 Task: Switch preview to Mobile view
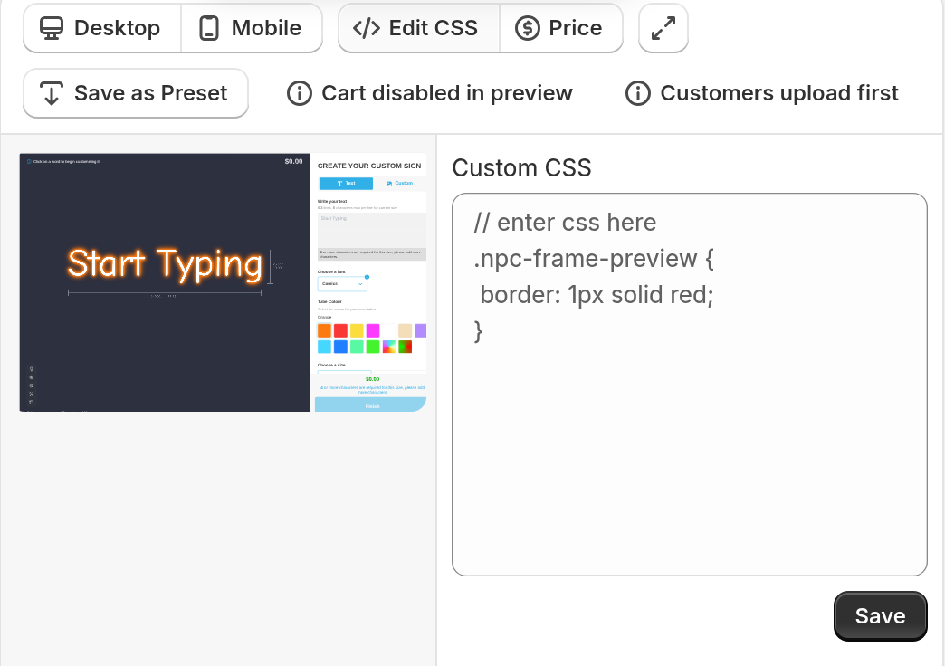pyautogui.click(x=252, y=28)
